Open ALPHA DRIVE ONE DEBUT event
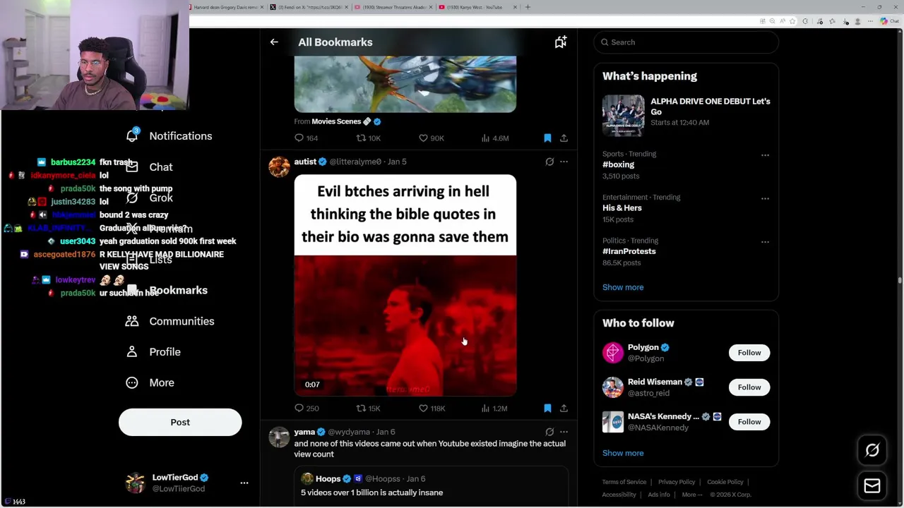 pos(686,116)
